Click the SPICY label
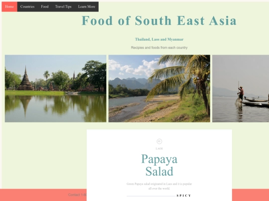This screenshot has height=201, width=269. [184, 196]
